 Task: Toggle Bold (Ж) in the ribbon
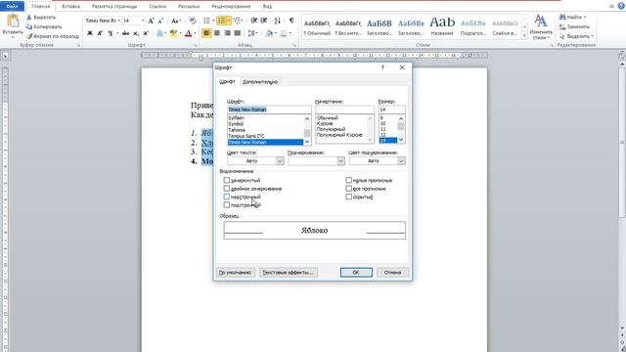(90, 33)
